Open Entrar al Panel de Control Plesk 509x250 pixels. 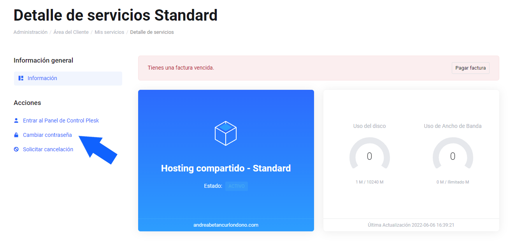(x=61, y=121)
